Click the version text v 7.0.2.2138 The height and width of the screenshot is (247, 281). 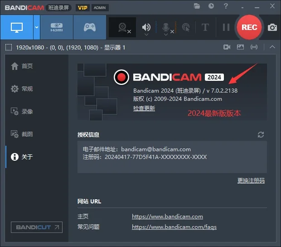coord(222,90)
